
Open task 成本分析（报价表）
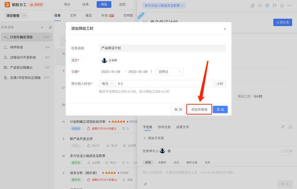point(83,173)
